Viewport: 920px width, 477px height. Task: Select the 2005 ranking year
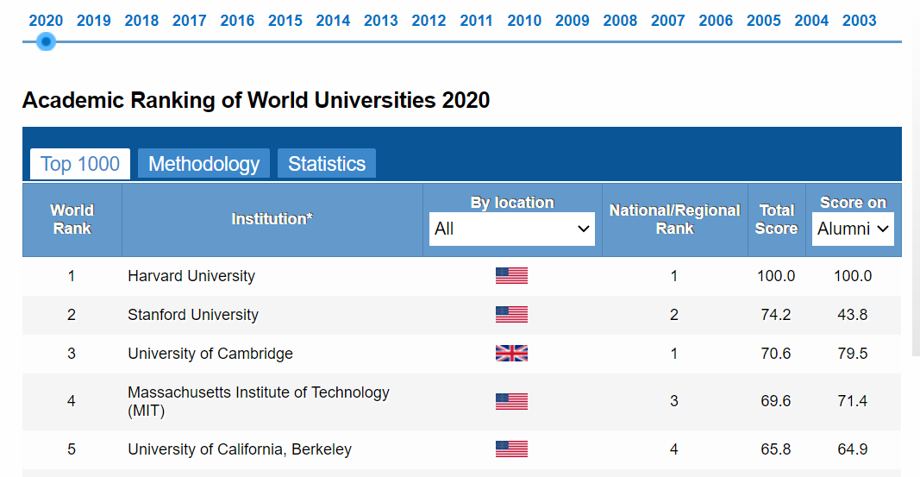click(764, 21)
